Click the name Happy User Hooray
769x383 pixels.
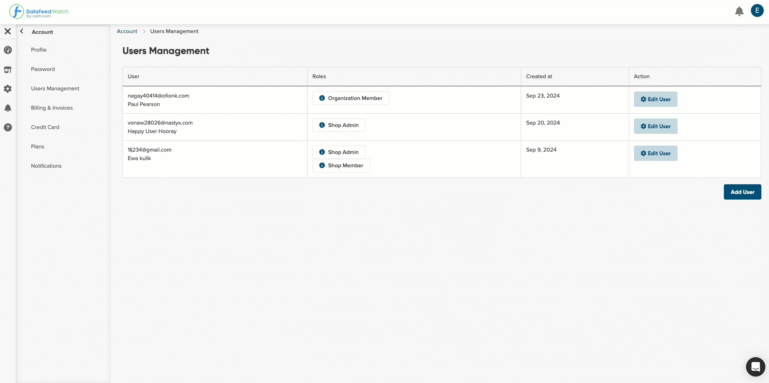coord(152,131)
